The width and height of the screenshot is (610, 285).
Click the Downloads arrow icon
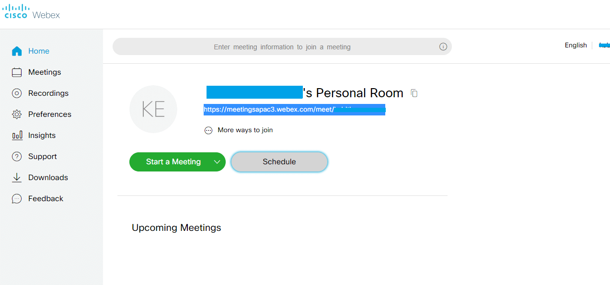(17, 178)
